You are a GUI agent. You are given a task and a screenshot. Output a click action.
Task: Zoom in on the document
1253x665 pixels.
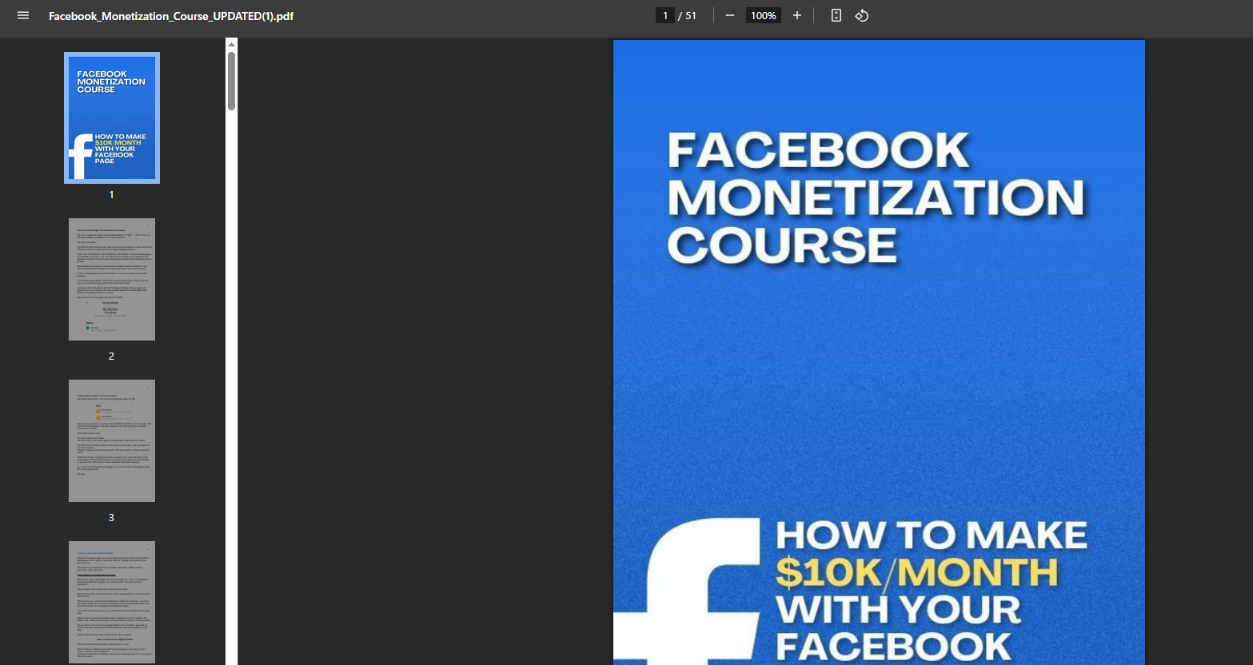796,15
